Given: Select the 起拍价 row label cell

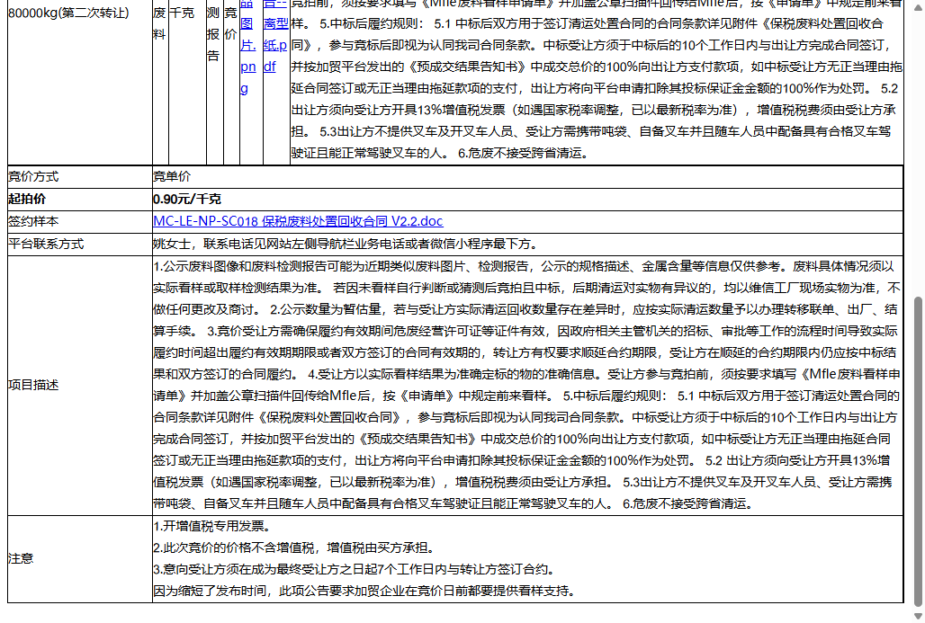Looking at the screenshot, I should coord(27,199).
